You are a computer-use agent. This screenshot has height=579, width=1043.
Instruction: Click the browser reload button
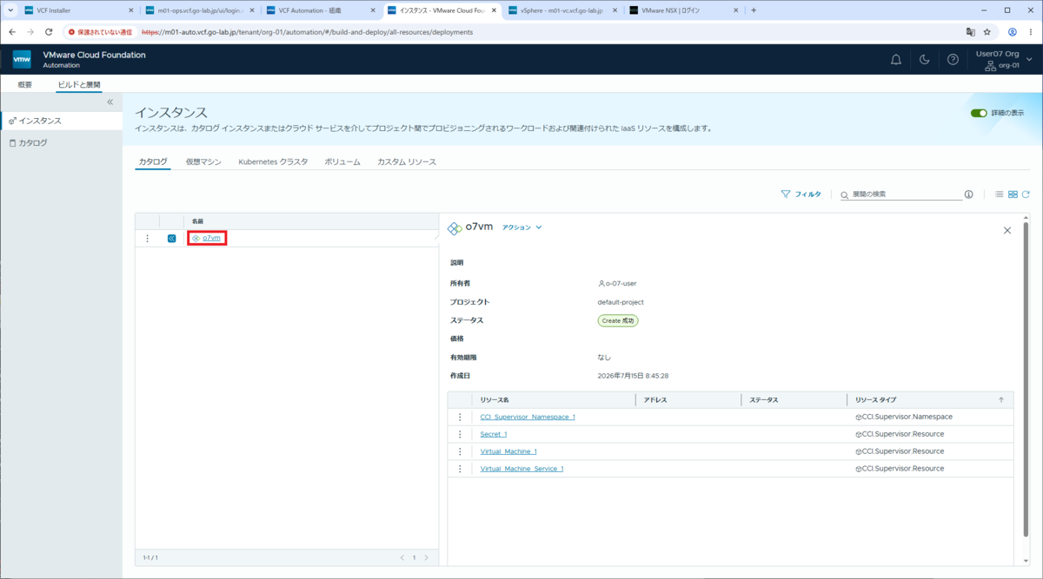click(49, 32)
